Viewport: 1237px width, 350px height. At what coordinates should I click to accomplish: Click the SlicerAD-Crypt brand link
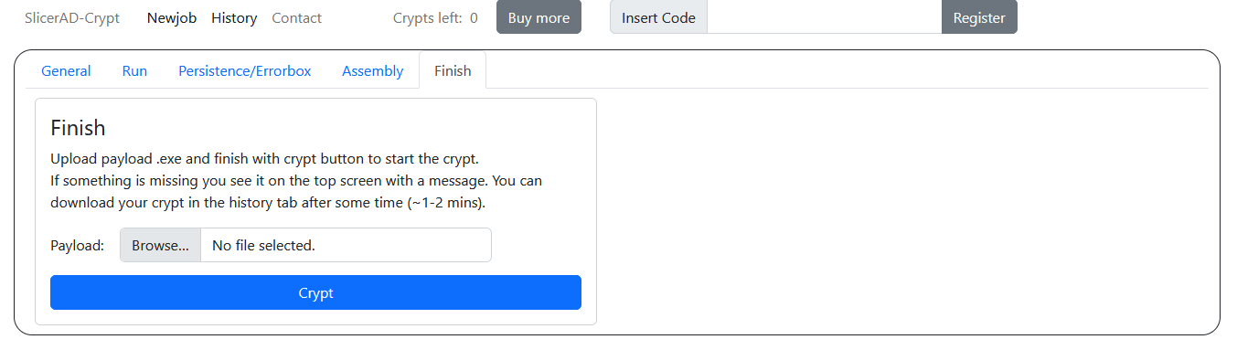pyautogui.click(x=72, y=17)
